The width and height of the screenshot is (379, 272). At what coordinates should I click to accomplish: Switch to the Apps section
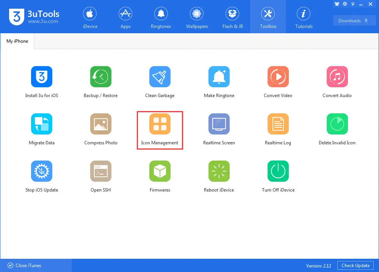[x=125, y=17]
